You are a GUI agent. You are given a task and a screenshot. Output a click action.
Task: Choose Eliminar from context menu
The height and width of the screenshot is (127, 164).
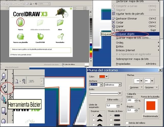pos(136,30)
